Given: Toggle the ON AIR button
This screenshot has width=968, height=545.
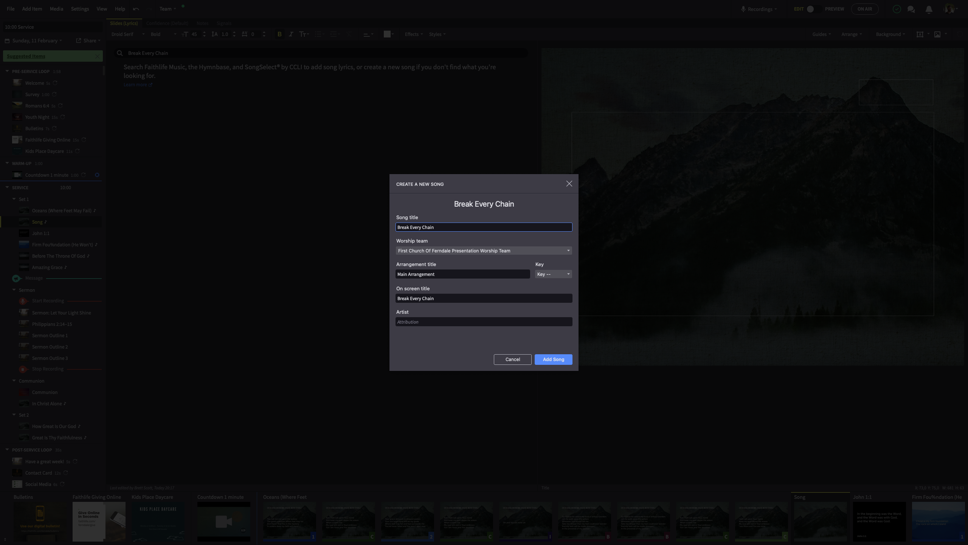Looking at the screenshot, I should pos(864,9).
